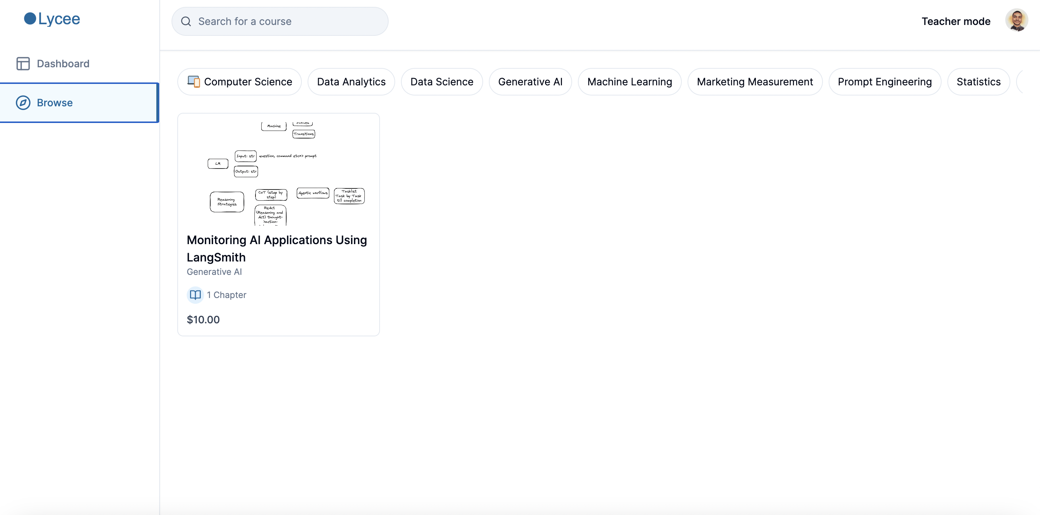Viewport: 1040px width, 515px height.
Task: Open the LangSmith course thumbnail
Action: point(278,174)
